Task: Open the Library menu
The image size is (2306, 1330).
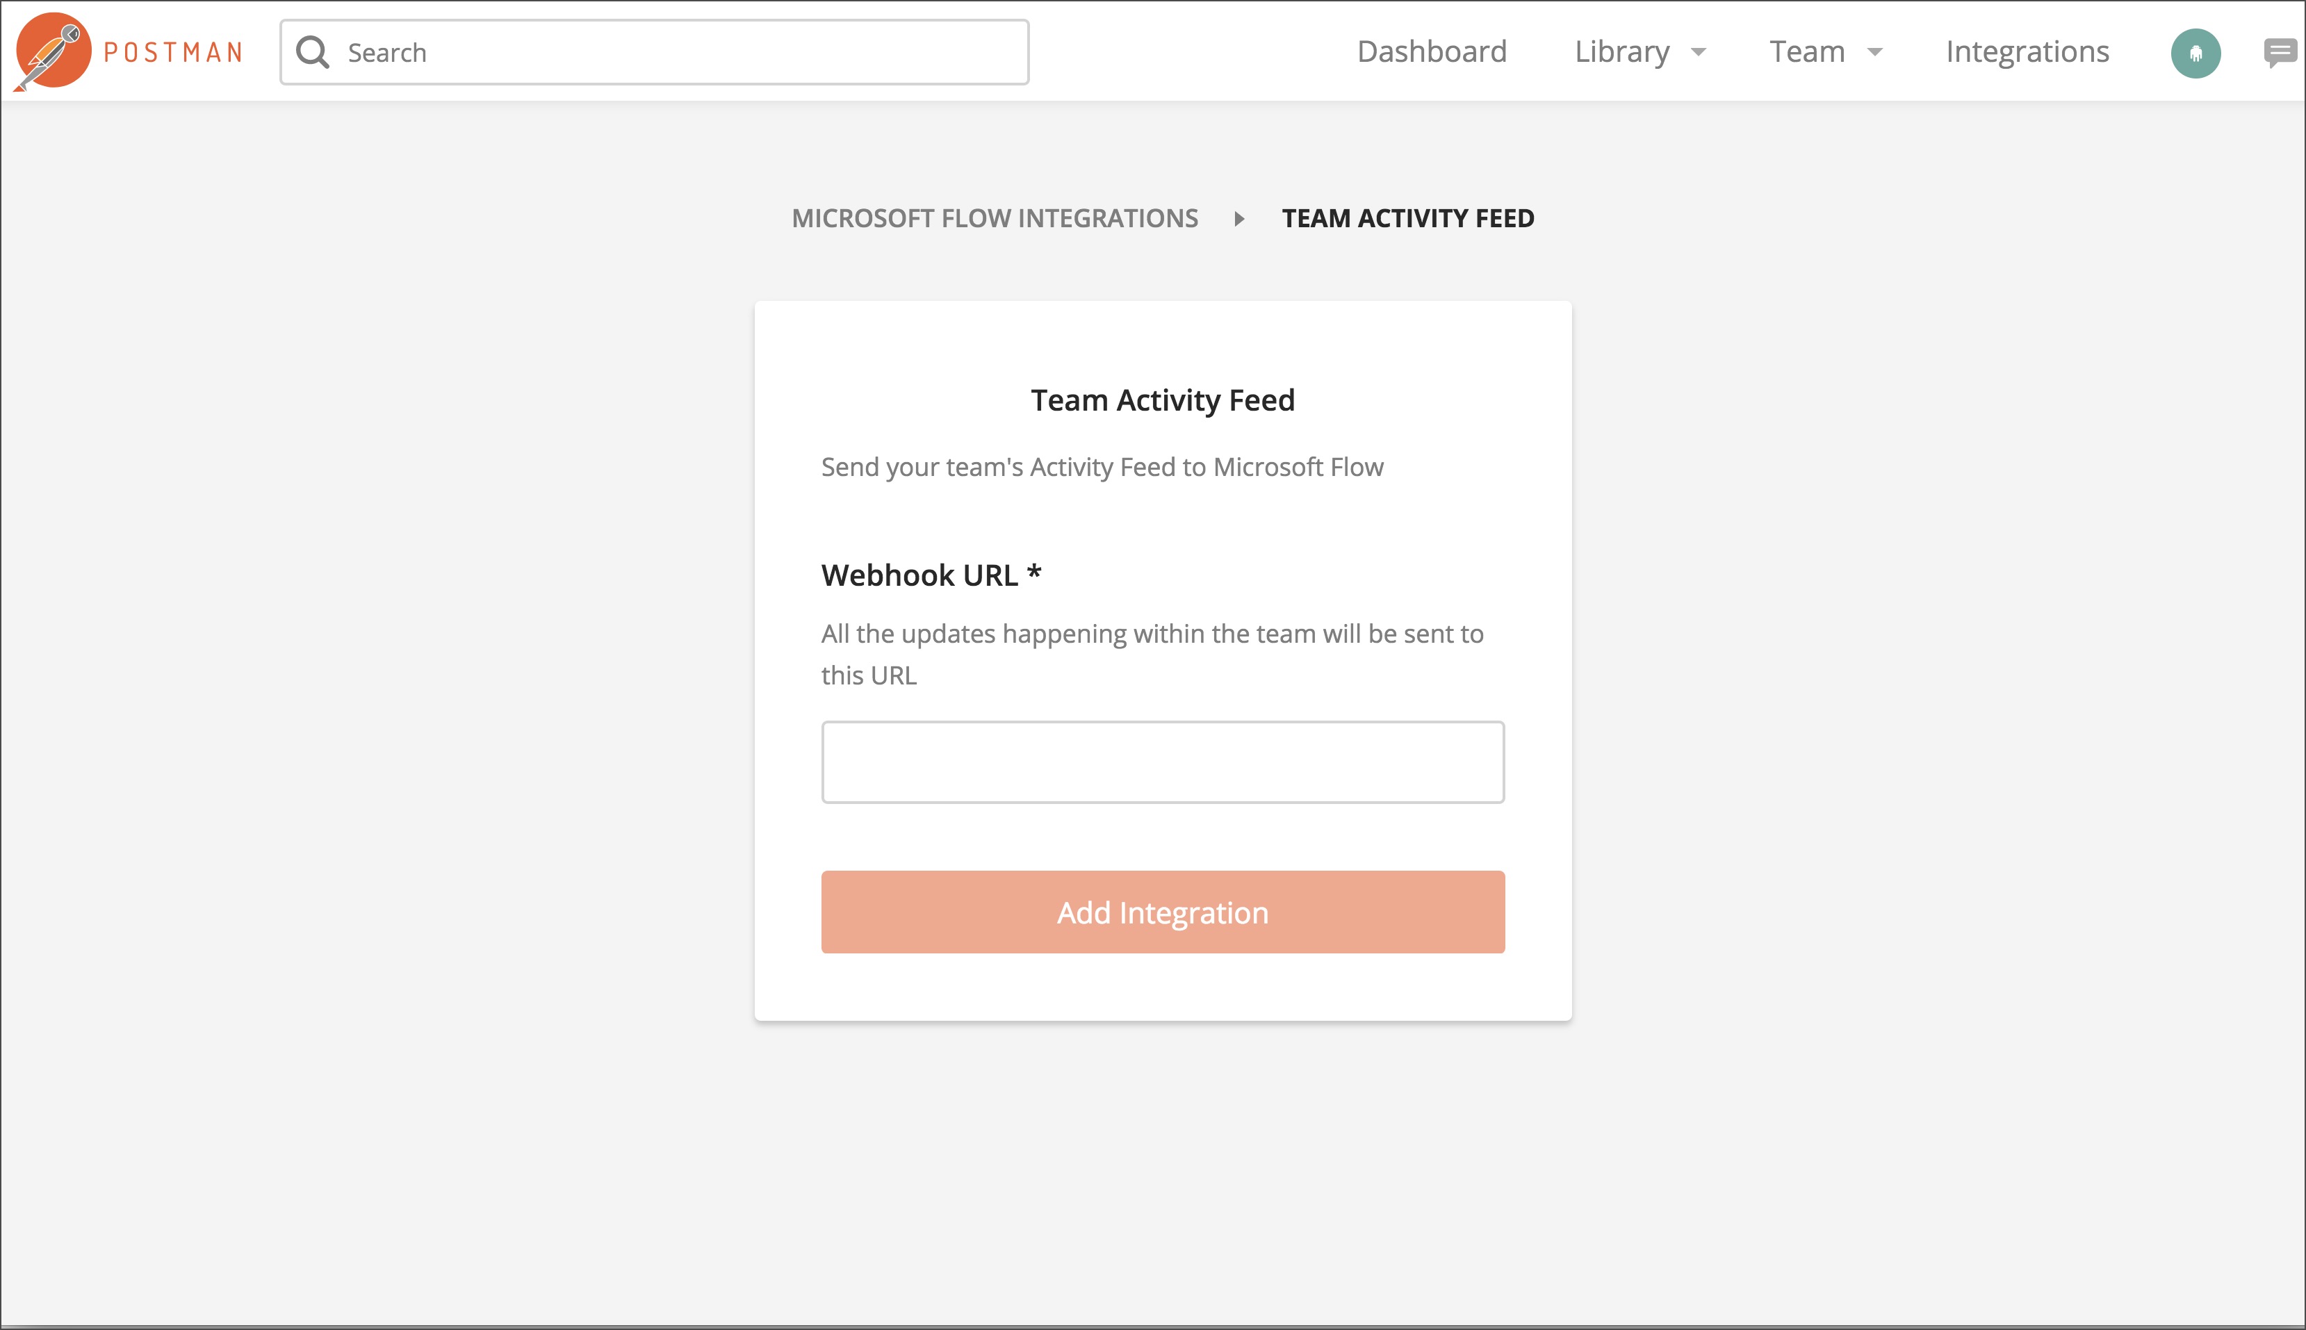Action: [1621, 51]
